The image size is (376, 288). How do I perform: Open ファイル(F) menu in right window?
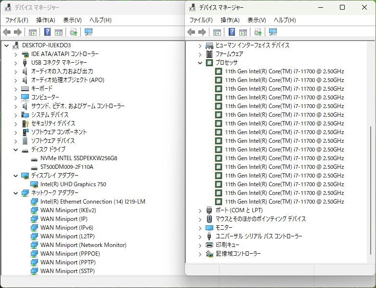[201, 20]
